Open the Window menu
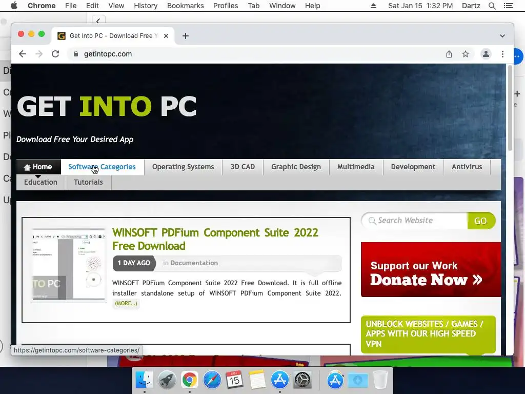 tap(282, 6)
